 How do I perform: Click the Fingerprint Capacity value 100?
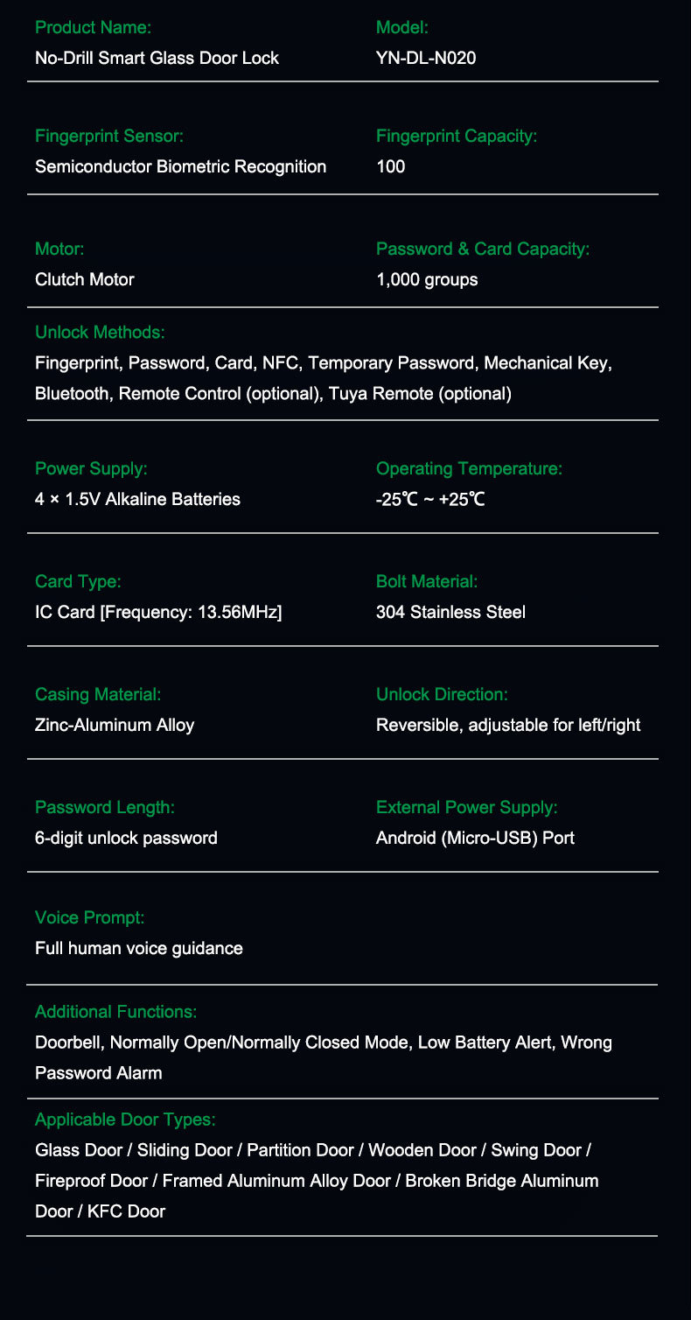(x=390, y=166)
